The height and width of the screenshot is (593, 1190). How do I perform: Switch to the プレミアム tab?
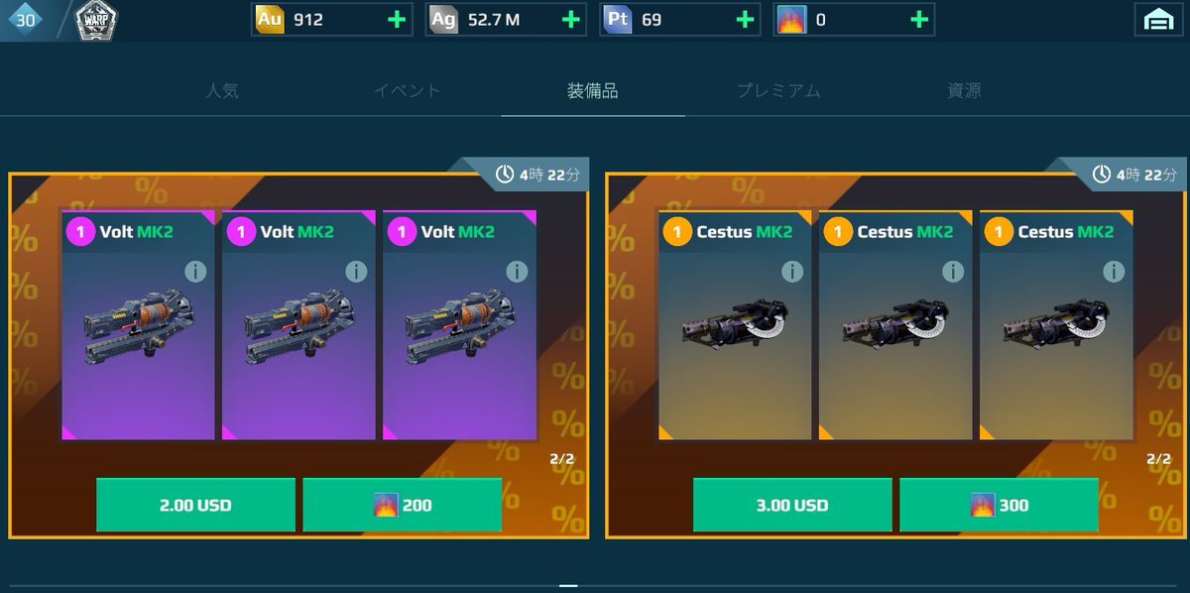click(x=778, y=90)
